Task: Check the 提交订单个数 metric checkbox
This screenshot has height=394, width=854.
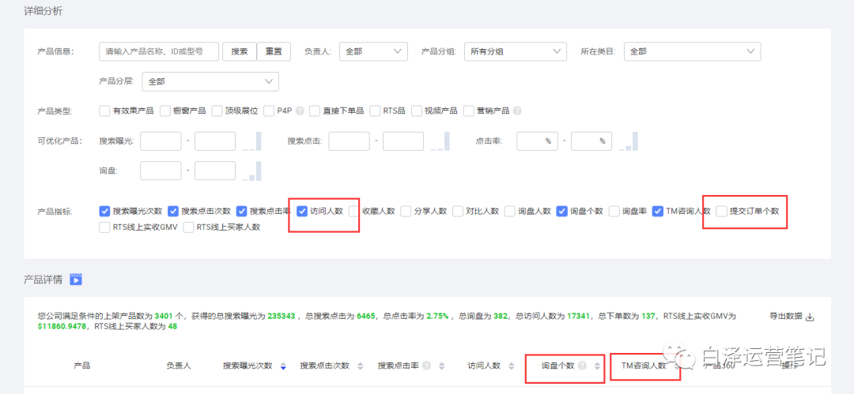Action: point(721,211)
